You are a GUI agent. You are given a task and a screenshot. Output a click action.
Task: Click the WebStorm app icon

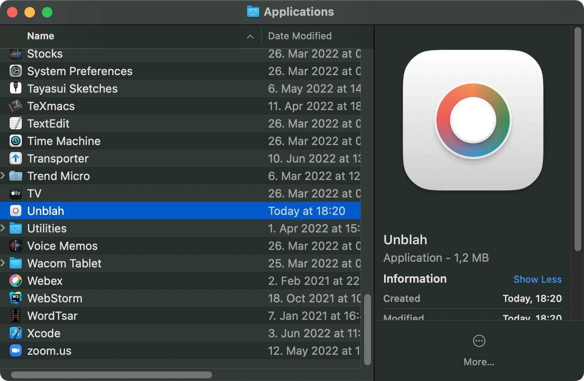(16, 298)
